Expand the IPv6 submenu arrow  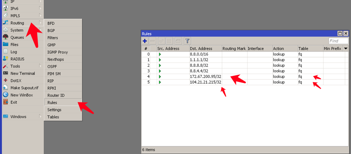pyautogui.click(x=40, y=8)
